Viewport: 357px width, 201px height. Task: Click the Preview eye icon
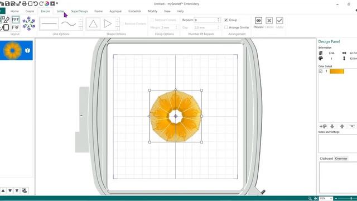point(258,21)
